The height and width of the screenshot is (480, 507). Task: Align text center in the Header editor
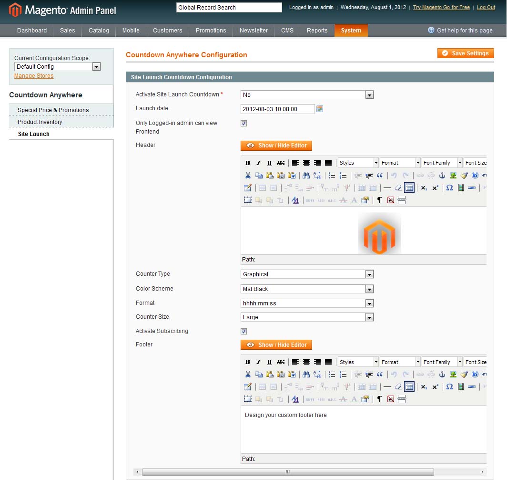pos(306,163)
